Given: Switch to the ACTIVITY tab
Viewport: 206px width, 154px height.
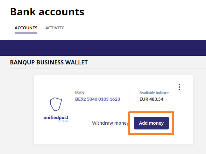Looking at the screenshot, I should pyautogui.click(x=55, y=28).
